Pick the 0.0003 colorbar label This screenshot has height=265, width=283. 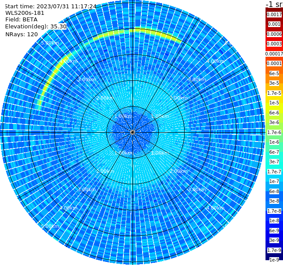[274, 44]
